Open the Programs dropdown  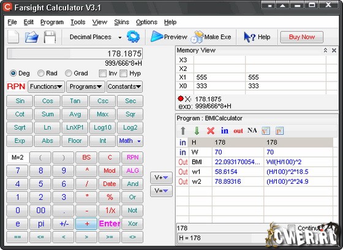pyautogui.click(x=86, y=86)
